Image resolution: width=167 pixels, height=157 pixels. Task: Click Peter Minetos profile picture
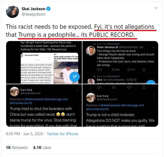tap(91, 51)
